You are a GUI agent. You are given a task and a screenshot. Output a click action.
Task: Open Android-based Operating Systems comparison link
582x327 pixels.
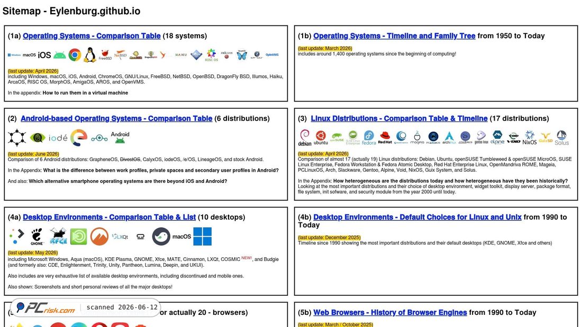click(x=116, y=119)
